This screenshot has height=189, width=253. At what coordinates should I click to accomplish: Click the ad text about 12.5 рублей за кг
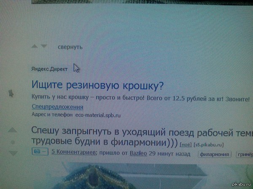point(140,98)
